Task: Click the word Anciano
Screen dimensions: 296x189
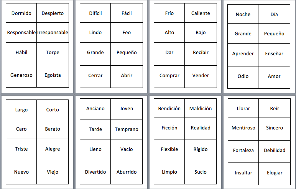Action: point(95,109)
